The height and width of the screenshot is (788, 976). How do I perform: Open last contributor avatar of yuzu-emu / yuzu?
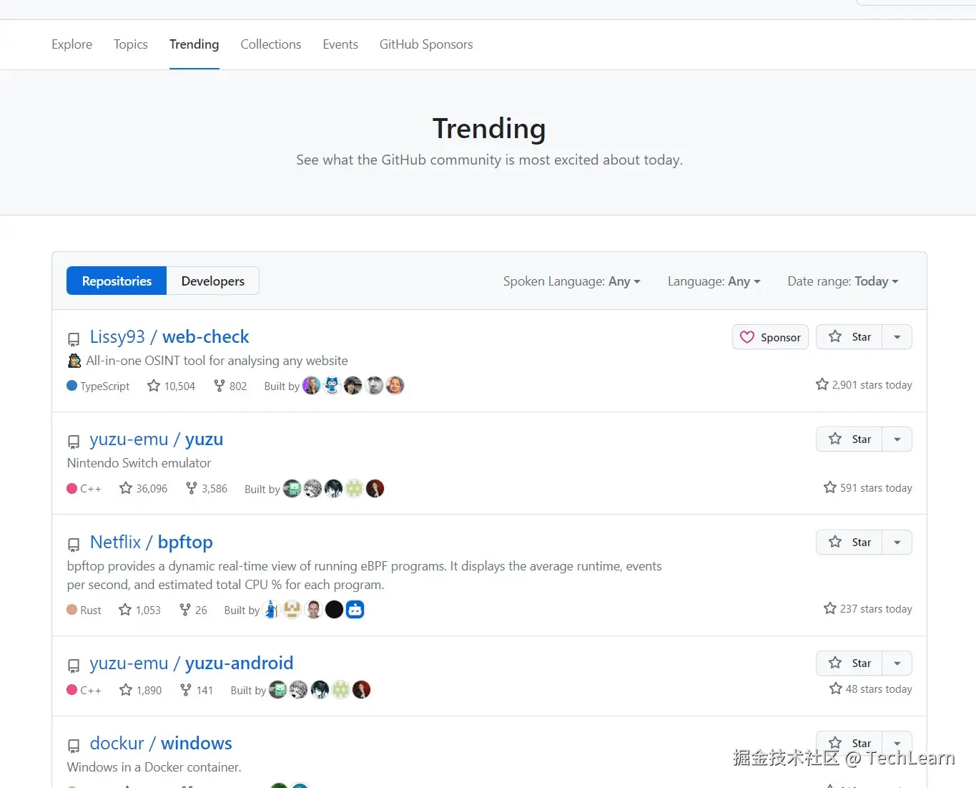(375, 488)
